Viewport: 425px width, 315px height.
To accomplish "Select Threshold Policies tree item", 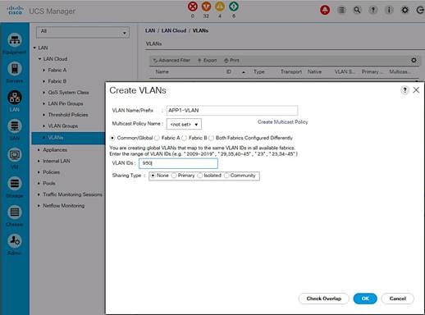I will point(68,115).
